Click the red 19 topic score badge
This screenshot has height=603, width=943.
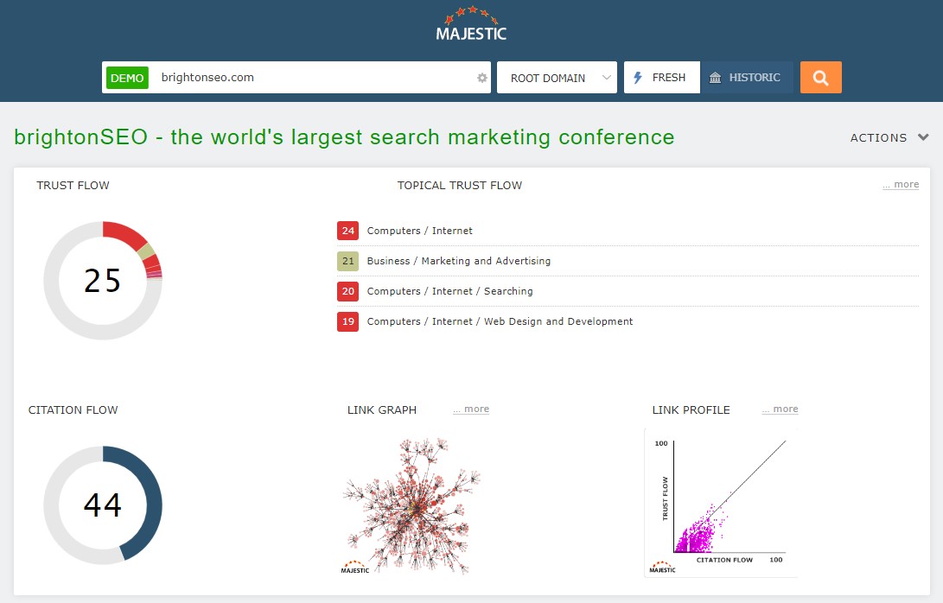click(x=347, y=321)
